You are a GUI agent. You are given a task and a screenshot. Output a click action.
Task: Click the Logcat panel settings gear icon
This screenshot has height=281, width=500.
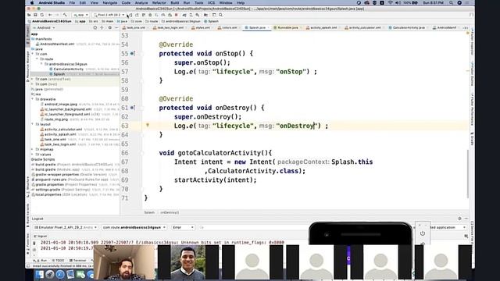459,219
